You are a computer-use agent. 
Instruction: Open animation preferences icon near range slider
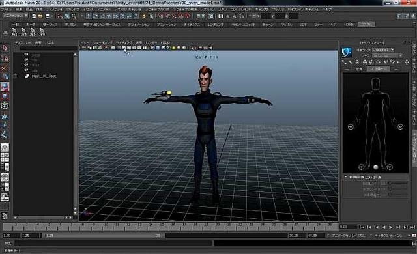[x=414, y=236]
